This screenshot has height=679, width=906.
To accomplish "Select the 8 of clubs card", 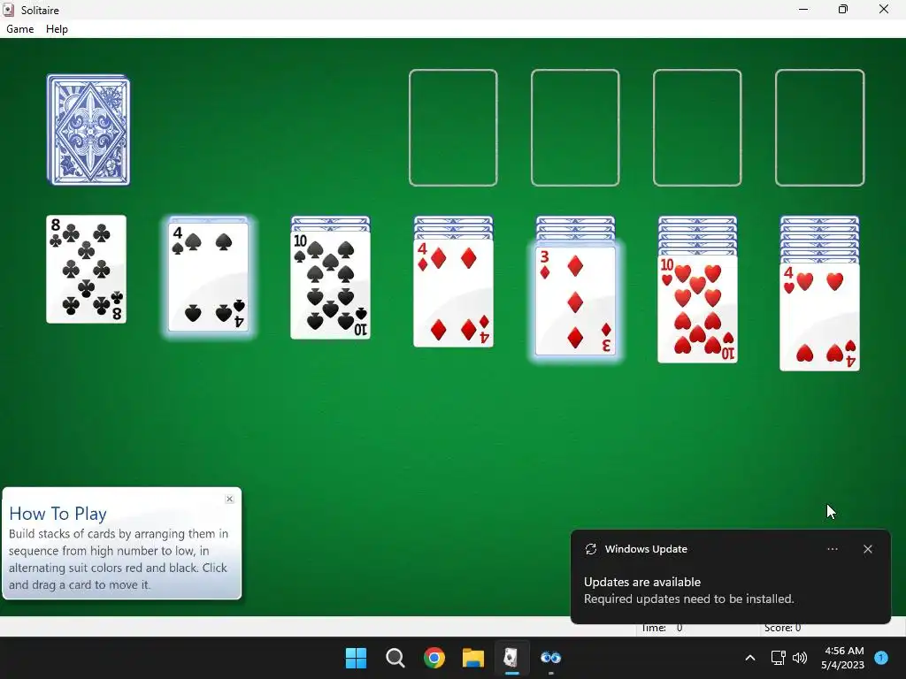I will click(86, 269).
